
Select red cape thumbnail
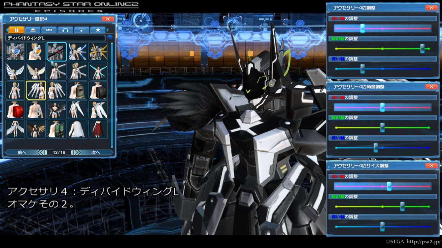(98, 129)
